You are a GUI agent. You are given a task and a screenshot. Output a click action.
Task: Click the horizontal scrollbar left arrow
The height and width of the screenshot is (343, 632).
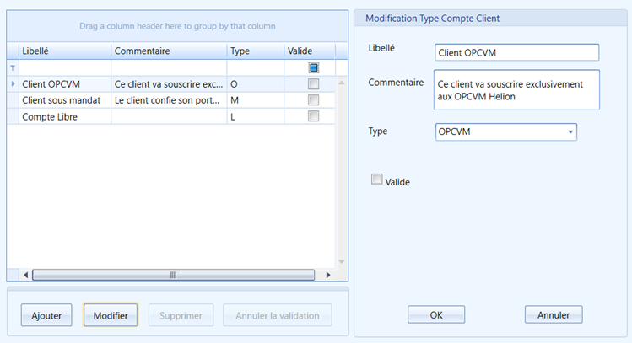click(26, 275)
